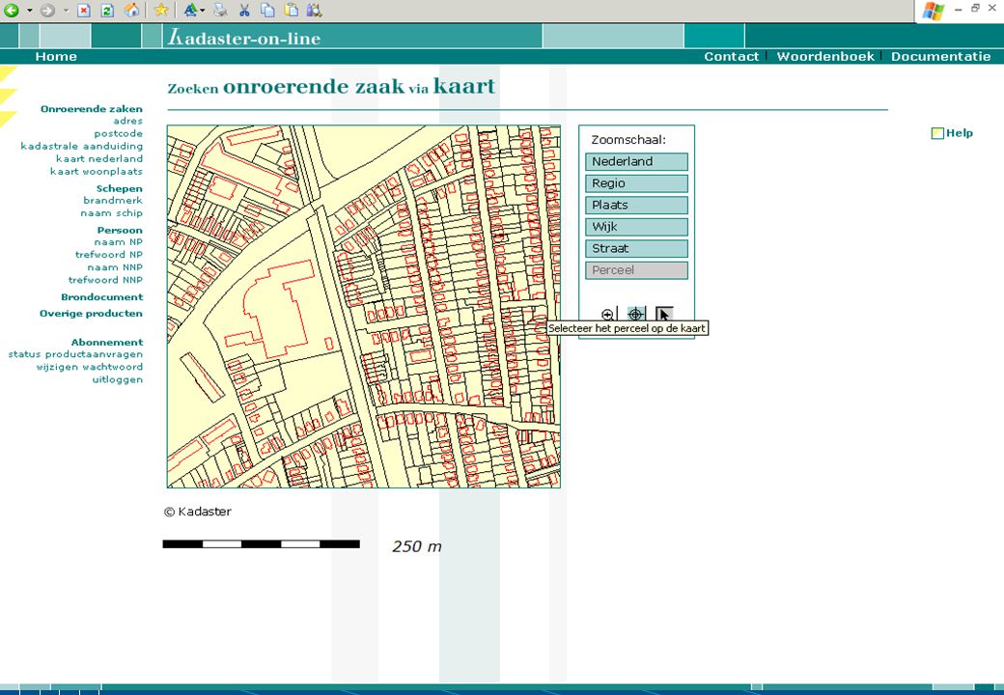The width and height of the screenshot is (1004, 695).
Task: View status productaanvragen
Action: point(75,354)
